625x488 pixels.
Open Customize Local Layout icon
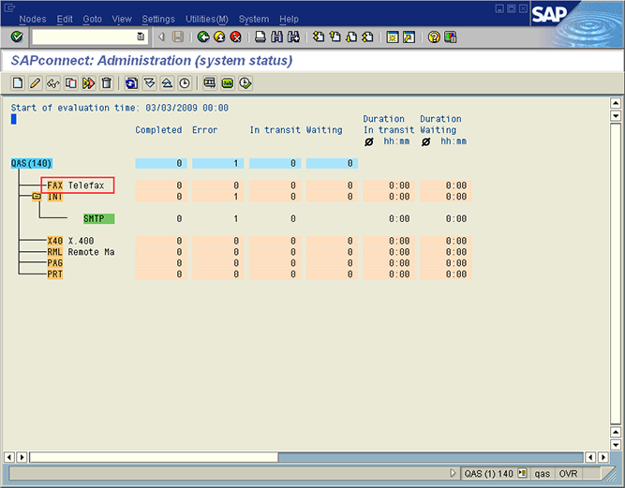coord(451,37)
